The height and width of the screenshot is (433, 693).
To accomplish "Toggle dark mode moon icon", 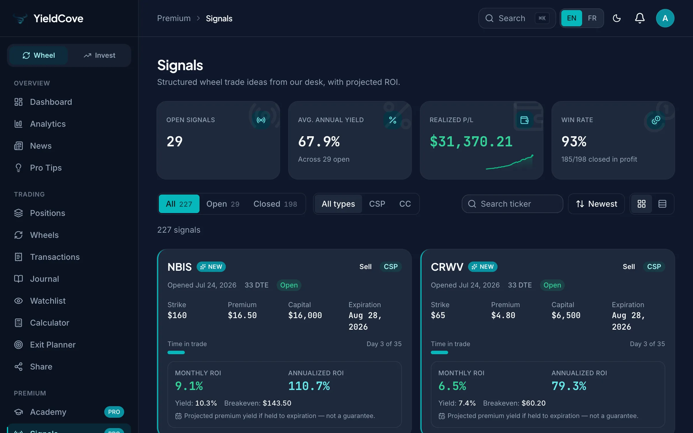I will tap(616, 18).
